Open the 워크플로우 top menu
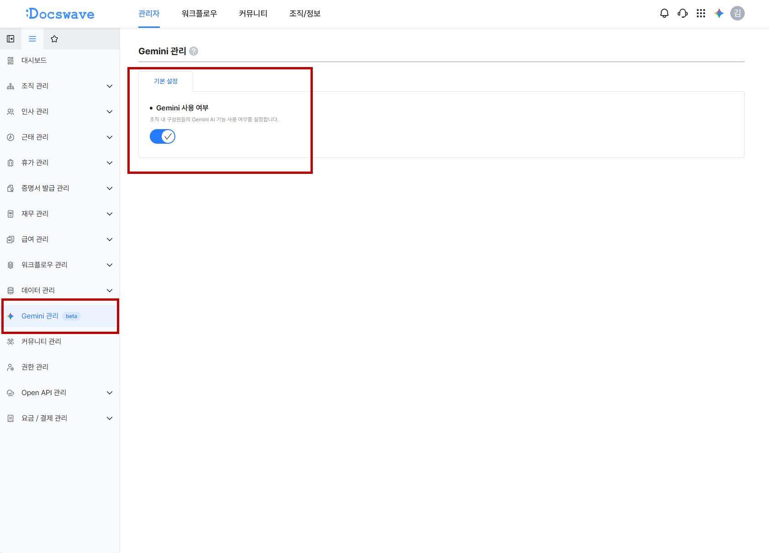Image resolution: width=769 pixels, height=553 pixels. [199, 14]
